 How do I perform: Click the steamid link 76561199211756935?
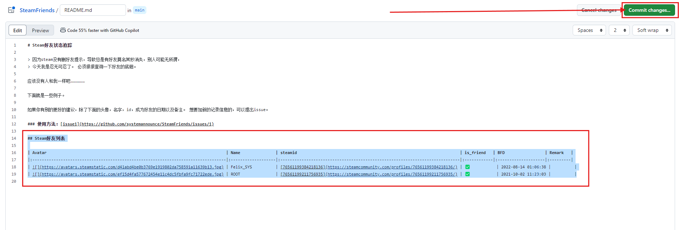369,174
